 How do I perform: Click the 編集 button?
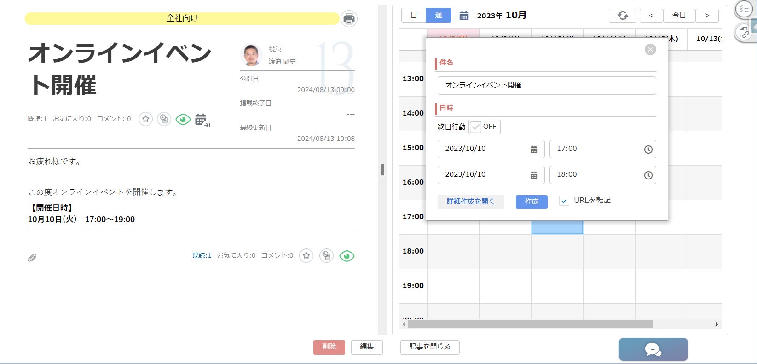(367, 347)
